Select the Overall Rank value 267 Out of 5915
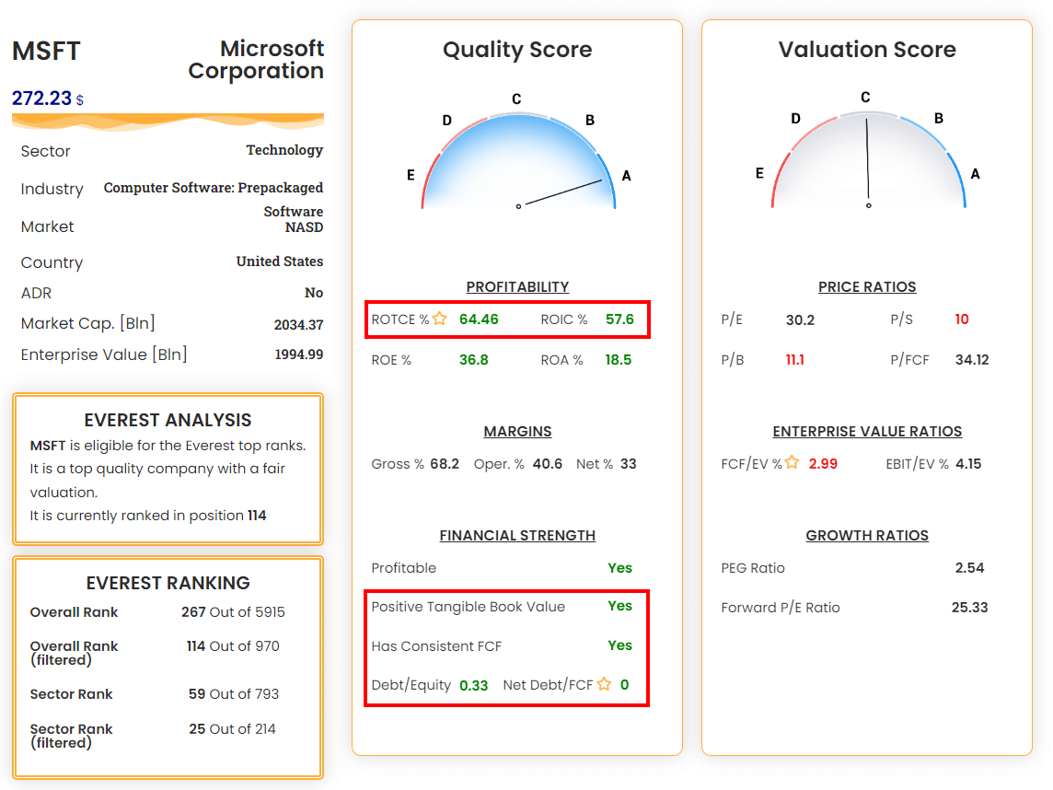The height and width of the screenshot is (790, 1053). point(233,612)
